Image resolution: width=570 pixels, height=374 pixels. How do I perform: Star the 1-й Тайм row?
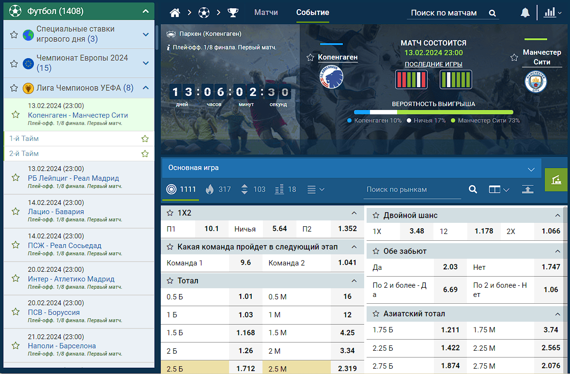145,139
